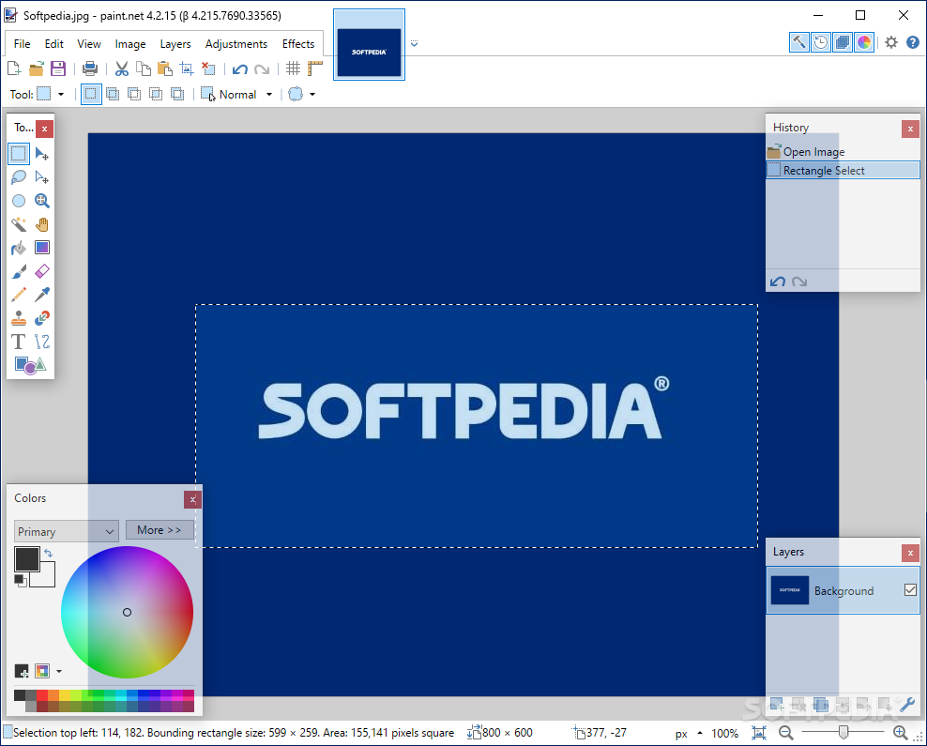Select the Line/Curve tool
927x746 pixels.
coord(41,342)
